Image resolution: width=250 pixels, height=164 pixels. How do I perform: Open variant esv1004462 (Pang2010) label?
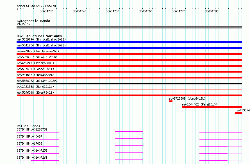199,104
